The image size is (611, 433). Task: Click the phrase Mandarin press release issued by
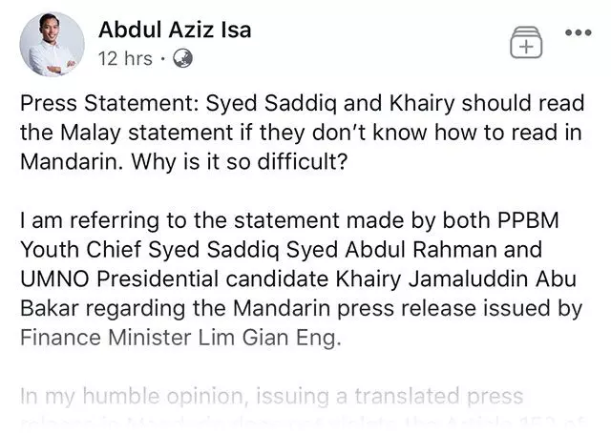tap(408, 308)
